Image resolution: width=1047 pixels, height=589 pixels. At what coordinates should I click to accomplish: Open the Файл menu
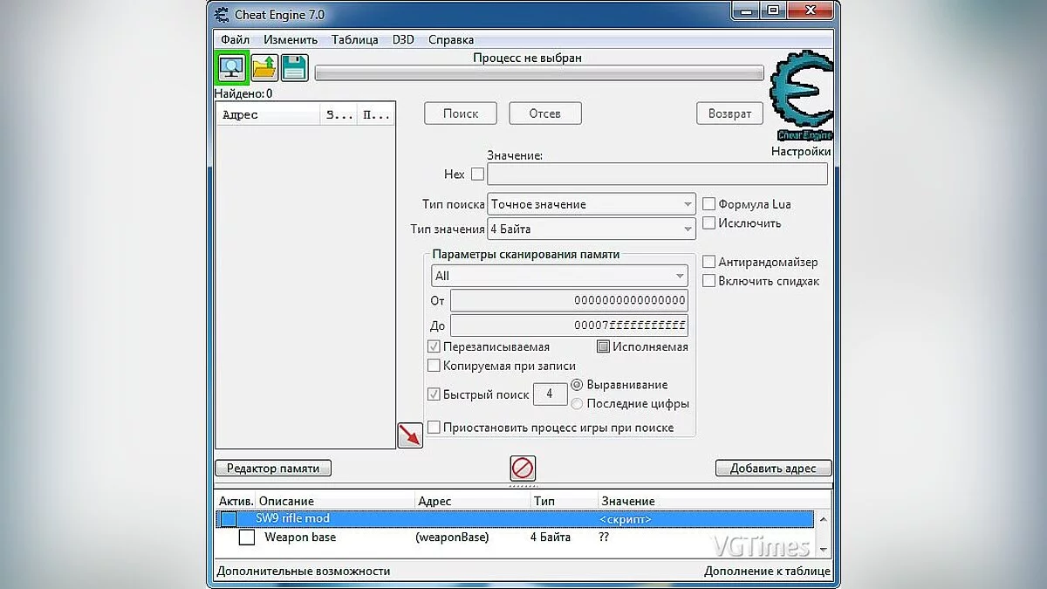click(x=233, y=39)
